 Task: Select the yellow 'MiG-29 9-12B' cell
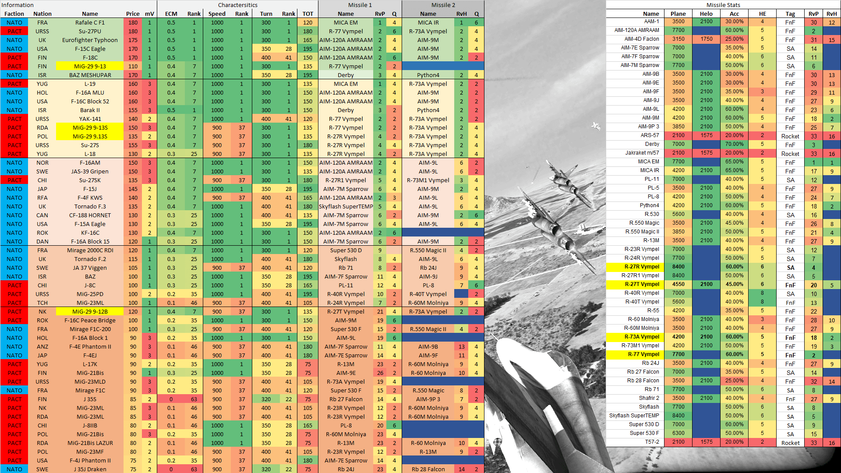click(90, 311)
